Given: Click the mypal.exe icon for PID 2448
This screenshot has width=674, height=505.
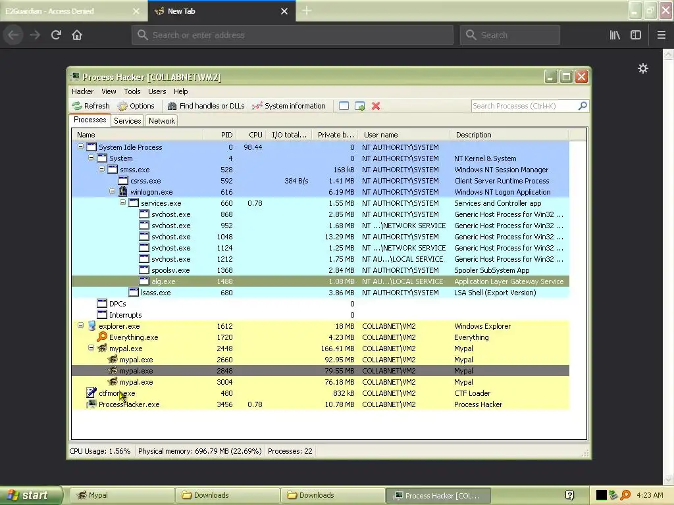Looking at the screenshot, I should pyautogui.click(x=102, y=349).
